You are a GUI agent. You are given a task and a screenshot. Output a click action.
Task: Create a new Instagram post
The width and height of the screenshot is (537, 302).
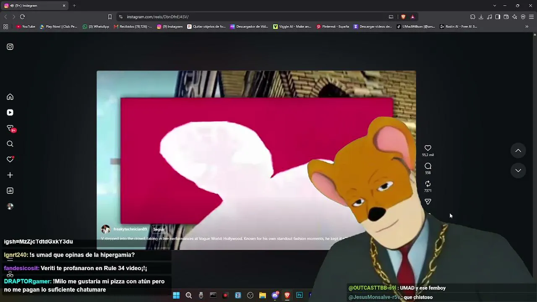pos(10,175)
